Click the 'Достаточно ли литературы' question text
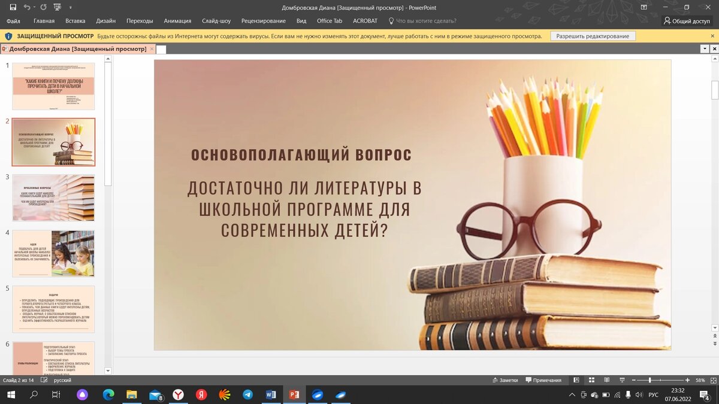 point(304,209)
